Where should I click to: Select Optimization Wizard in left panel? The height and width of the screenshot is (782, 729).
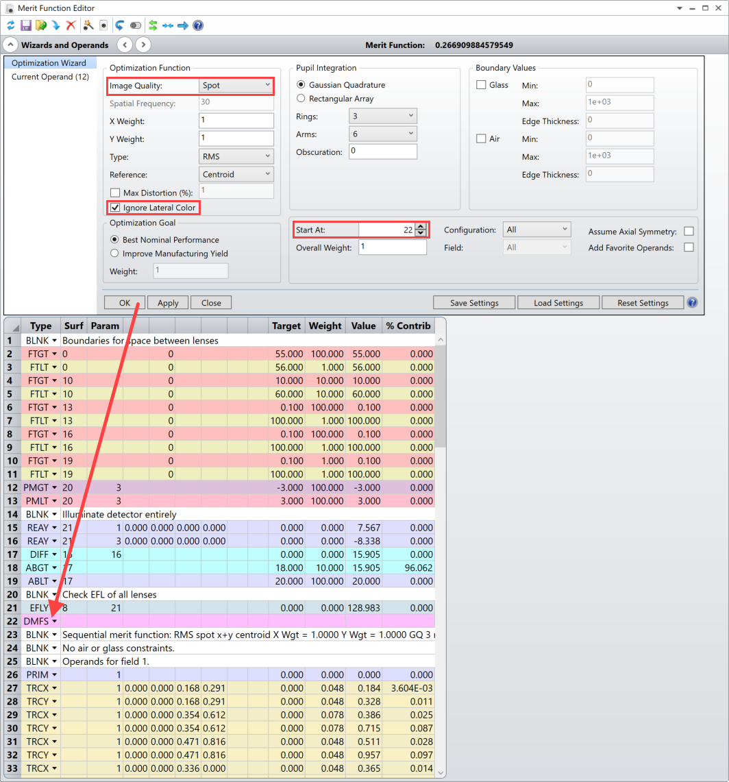pos(49,63)
